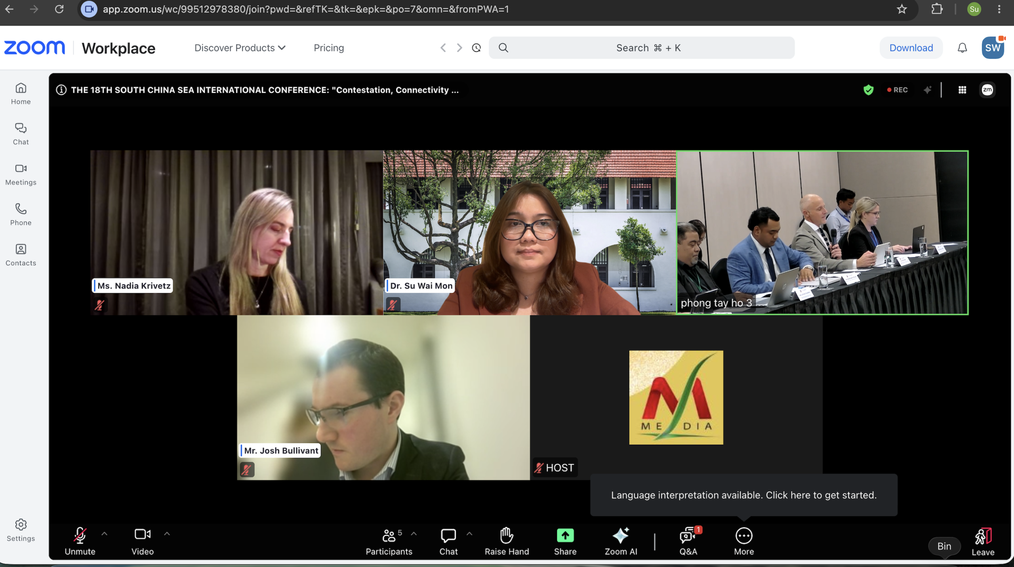Open the notifications bell

pyautogui.click(x=962, y=48)
